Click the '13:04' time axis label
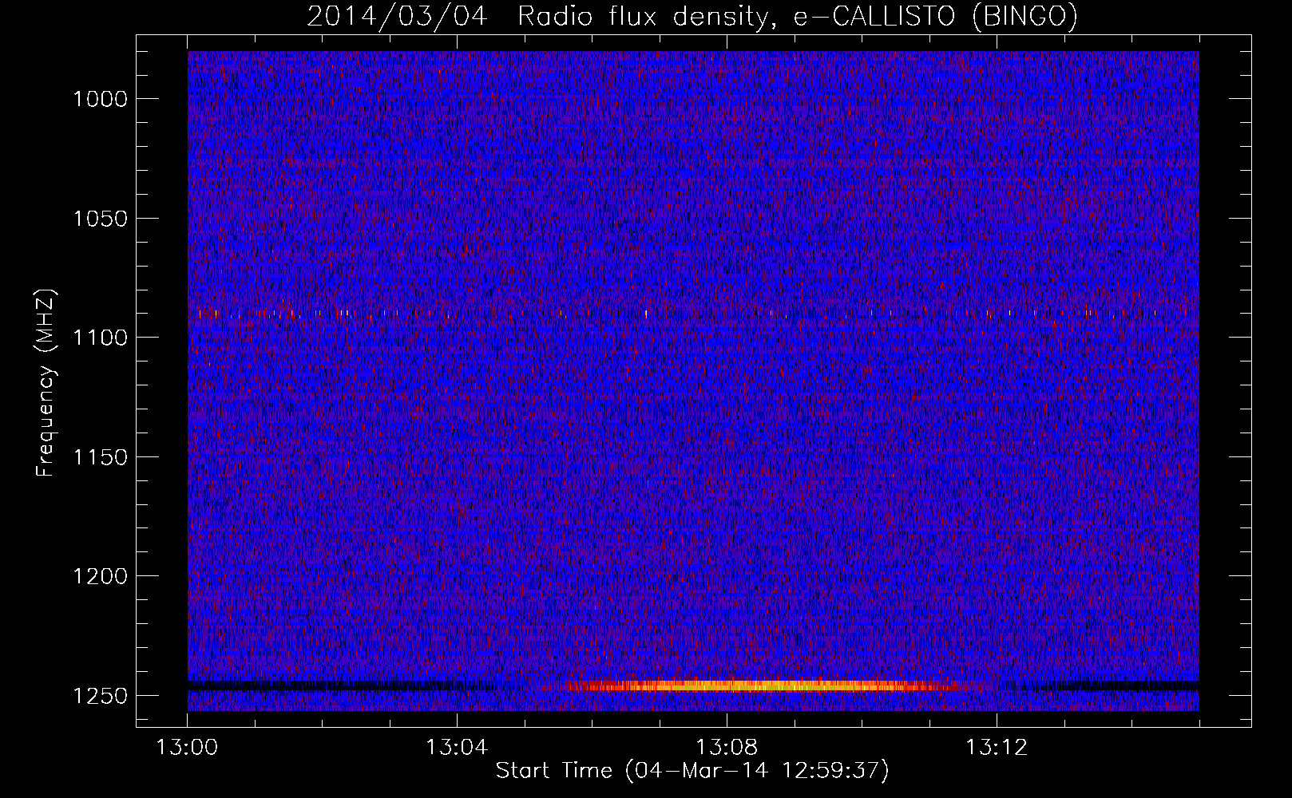 pos(457,748)
